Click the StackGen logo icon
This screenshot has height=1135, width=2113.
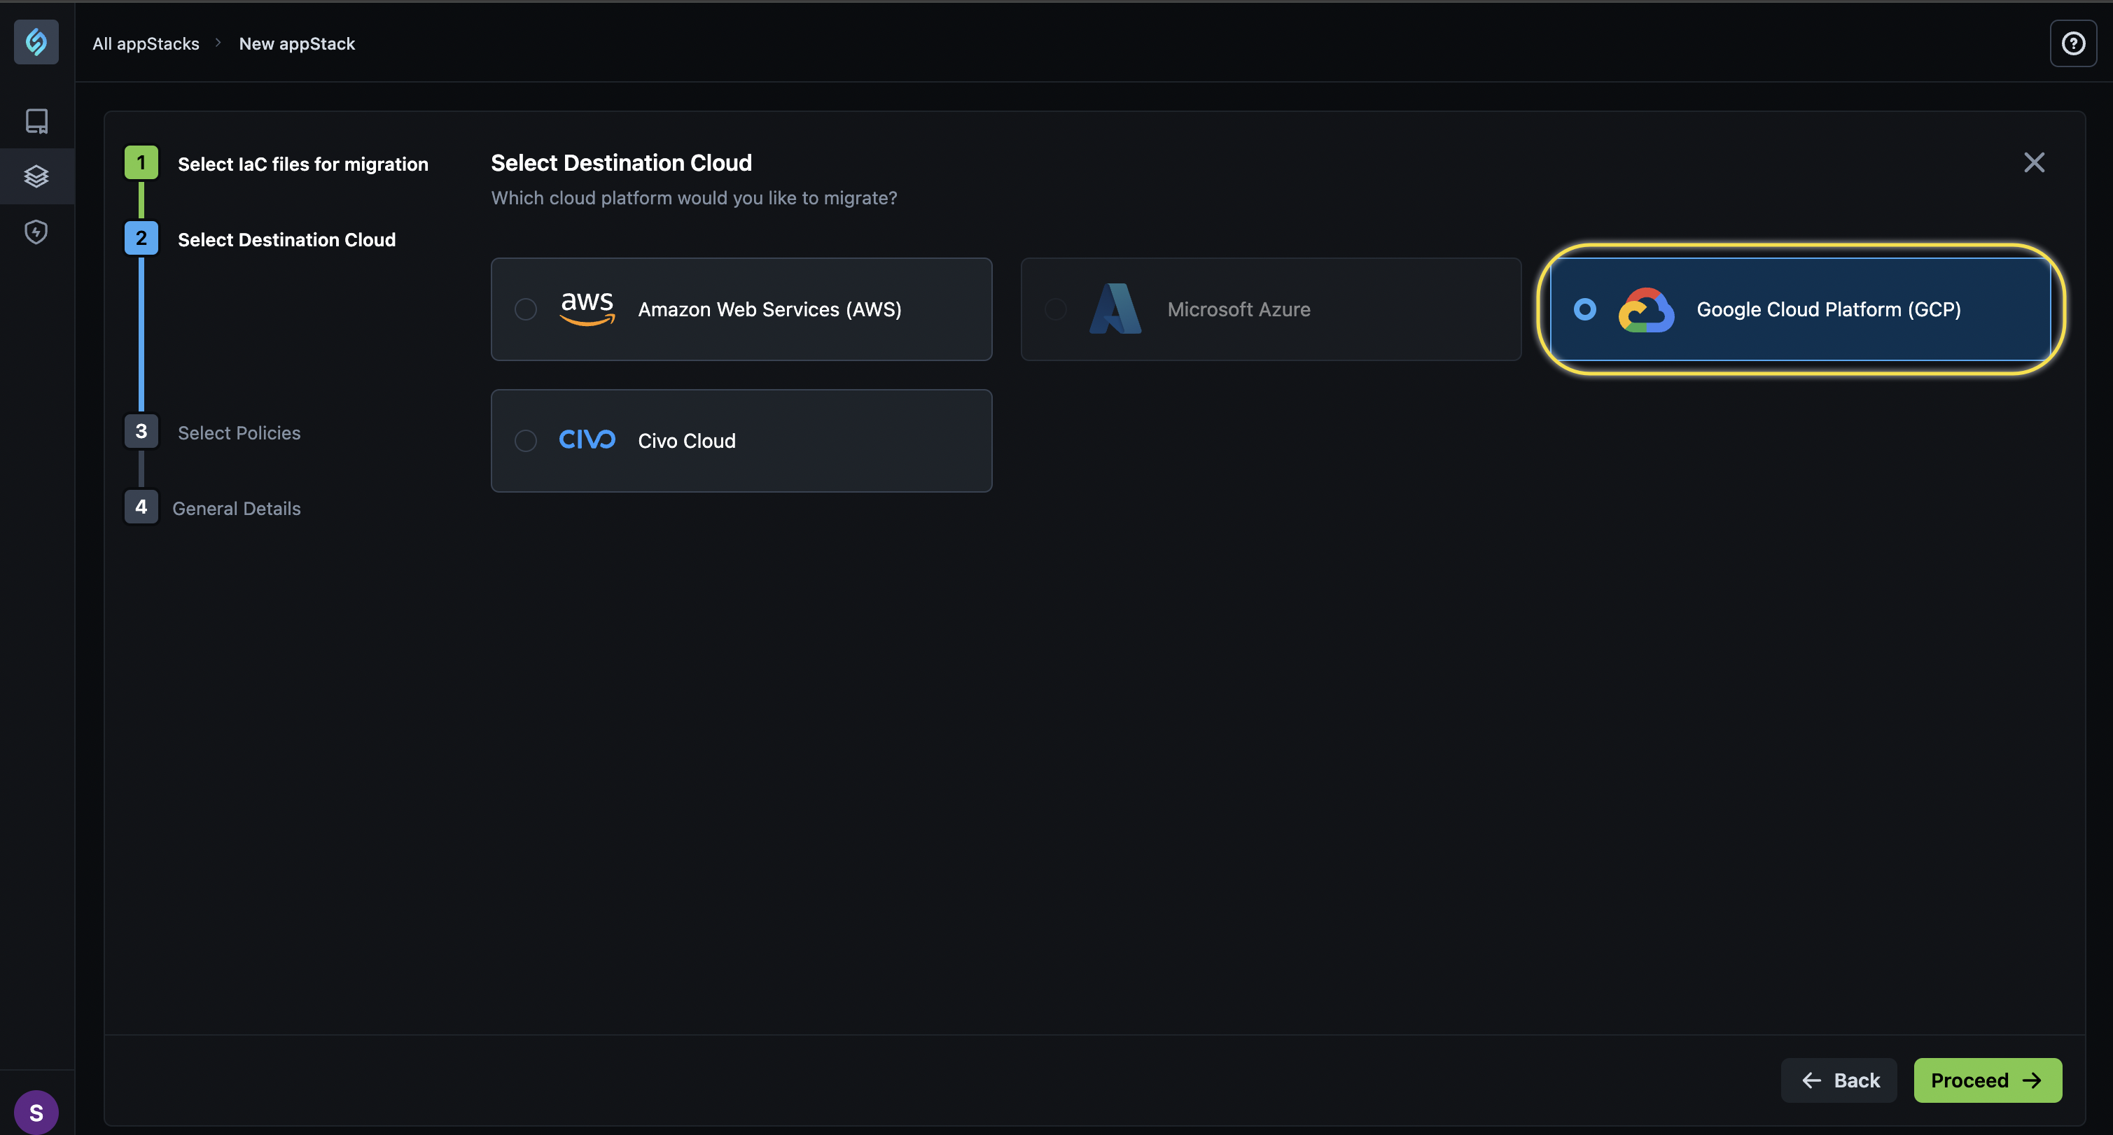point(36,42)
